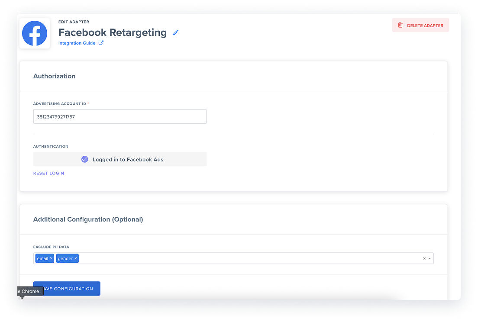Click the Authorization section heading

[54, 76]
